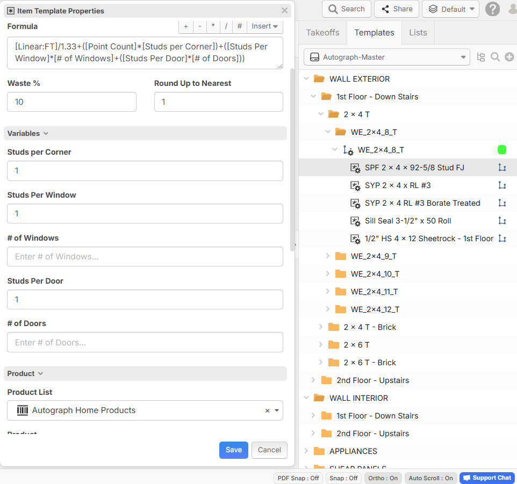Click the search magnifier icon beside Autograph-Master
517x484 pixels.
click(x=495, y=57)
